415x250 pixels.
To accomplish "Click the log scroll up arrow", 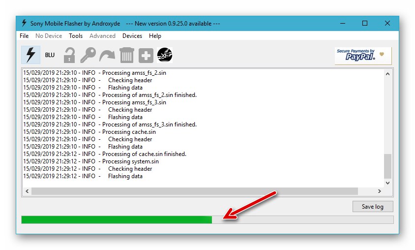I will click(x=388, y=74).
